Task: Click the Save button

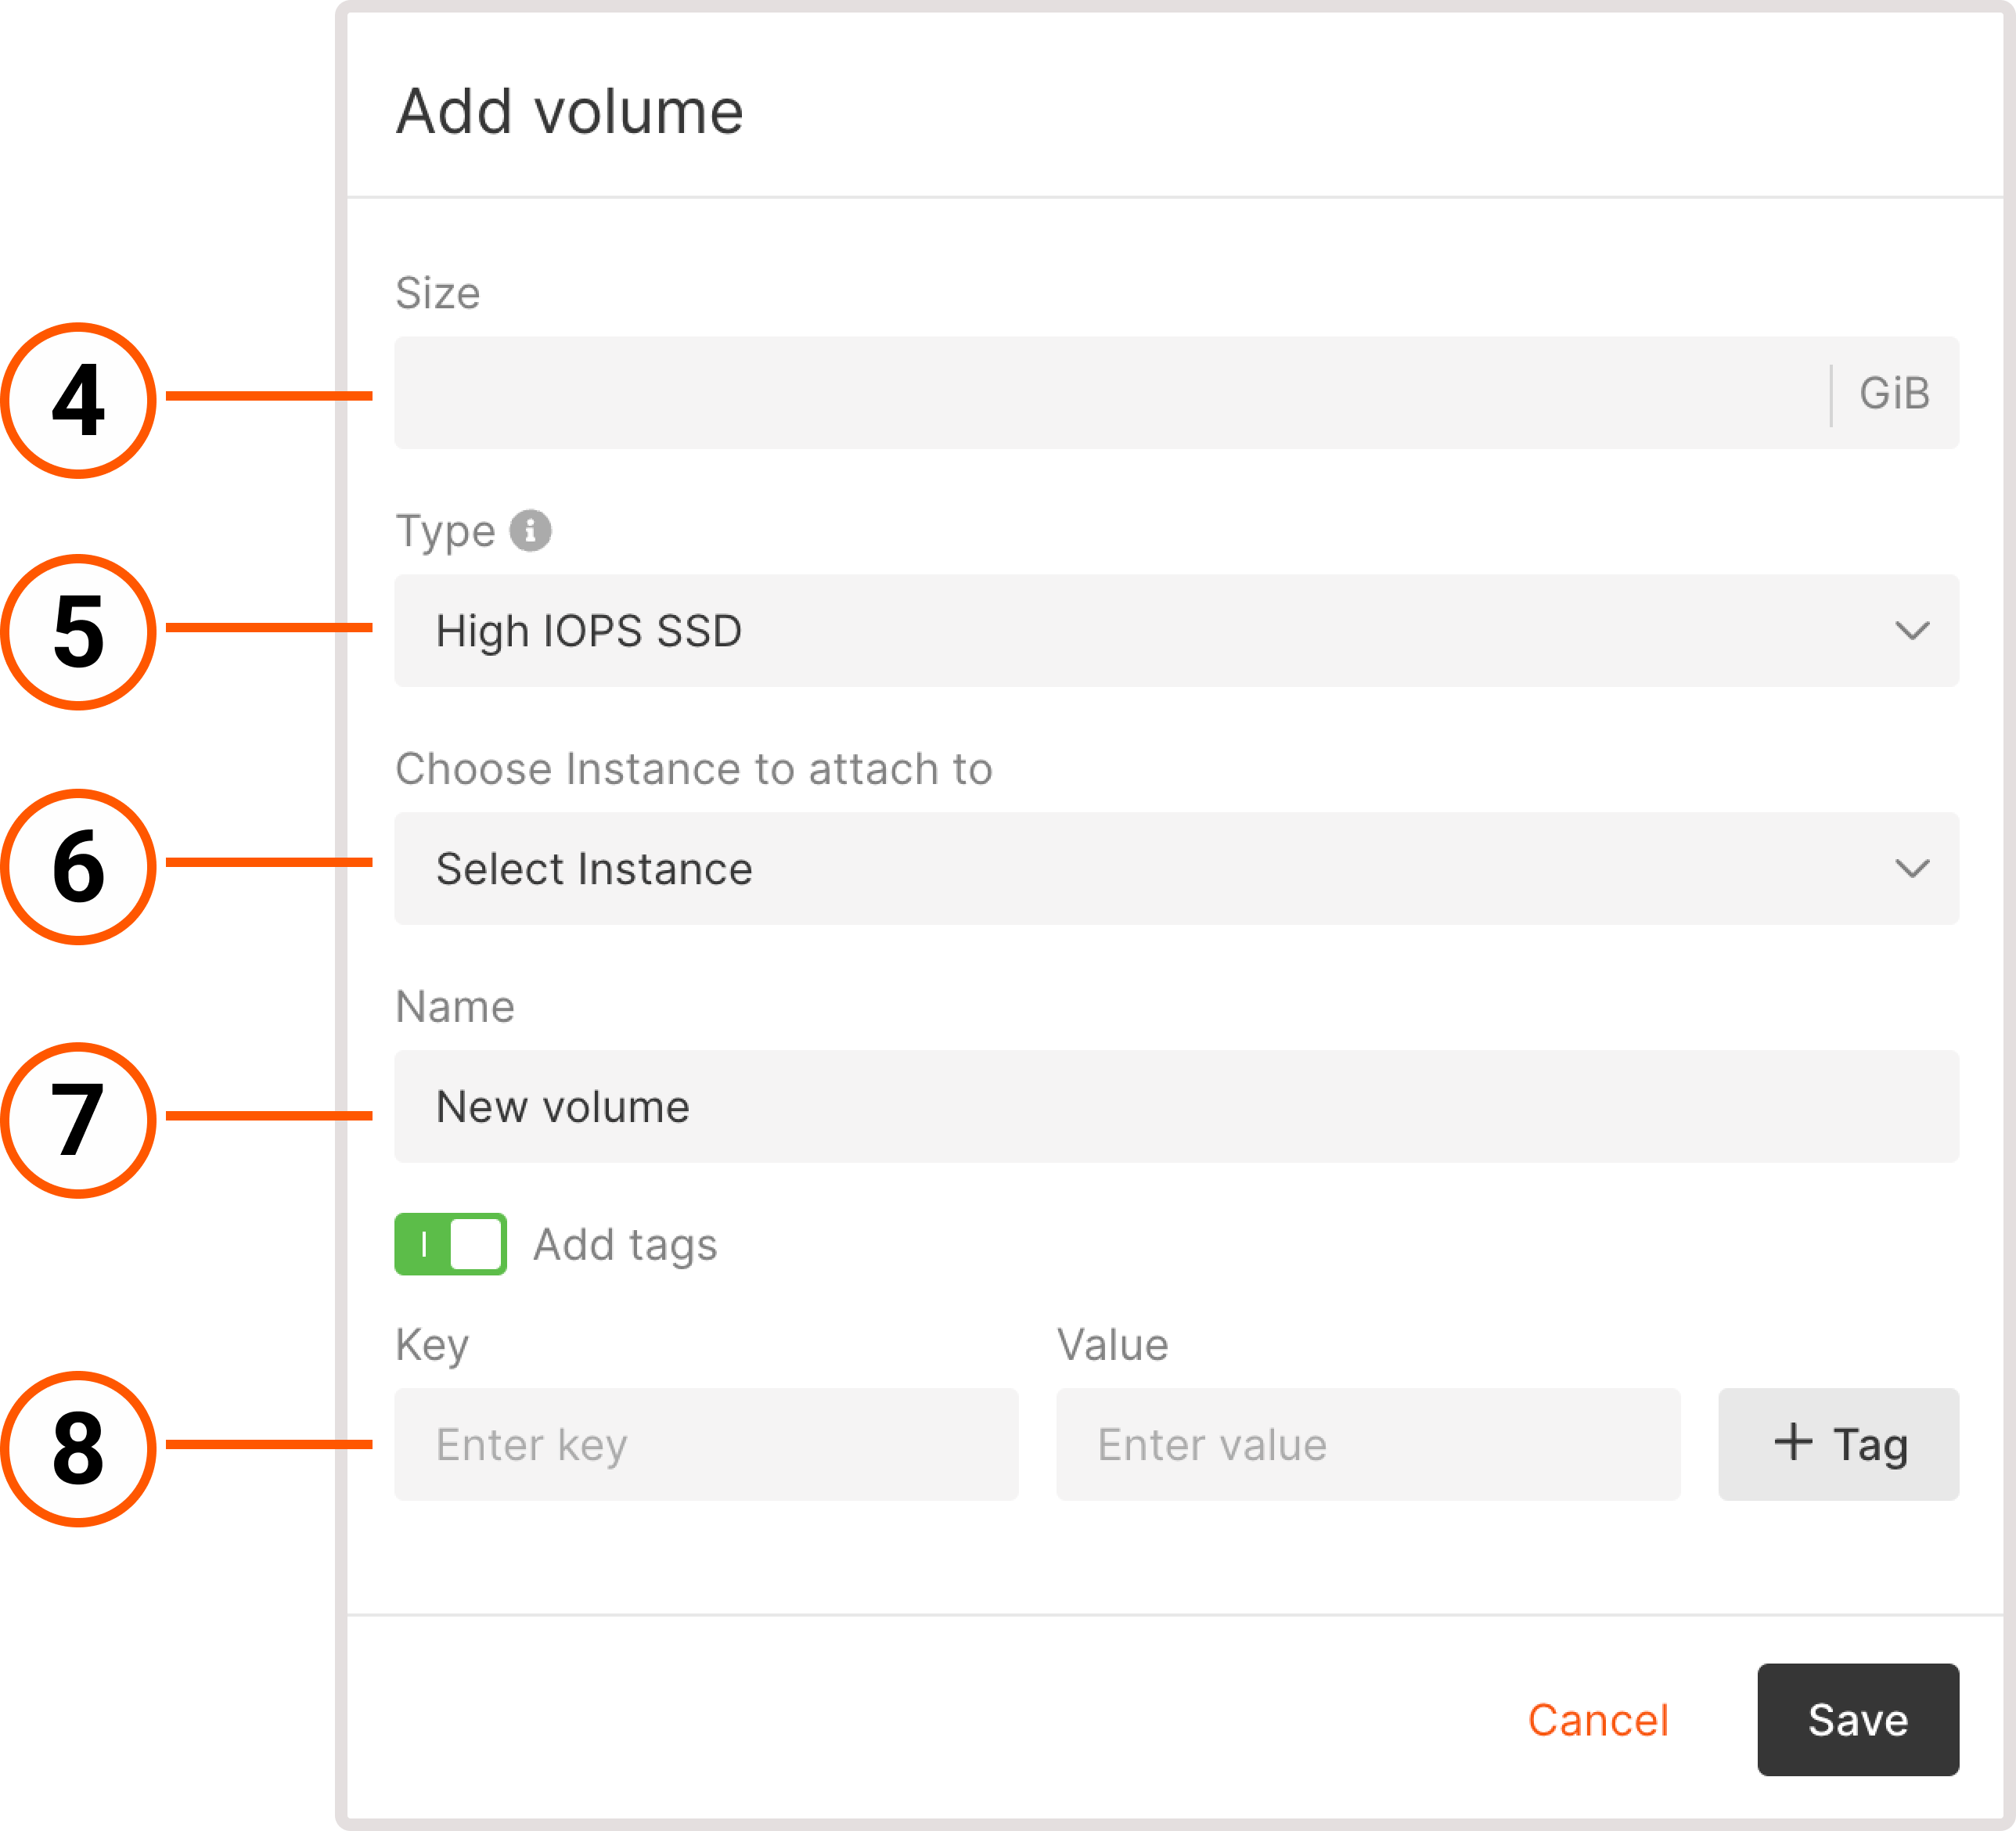Action: pyautogui.click(x=1857, y=1720)
